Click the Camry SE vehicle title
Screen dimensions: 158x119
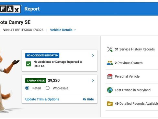click(15, 22)
